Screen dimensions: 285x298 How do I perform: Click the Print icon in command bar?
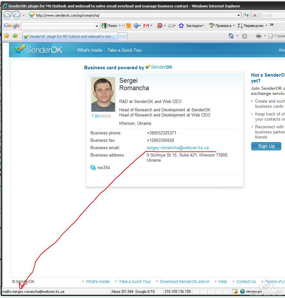pyautogui.click(x=258, y=36)
